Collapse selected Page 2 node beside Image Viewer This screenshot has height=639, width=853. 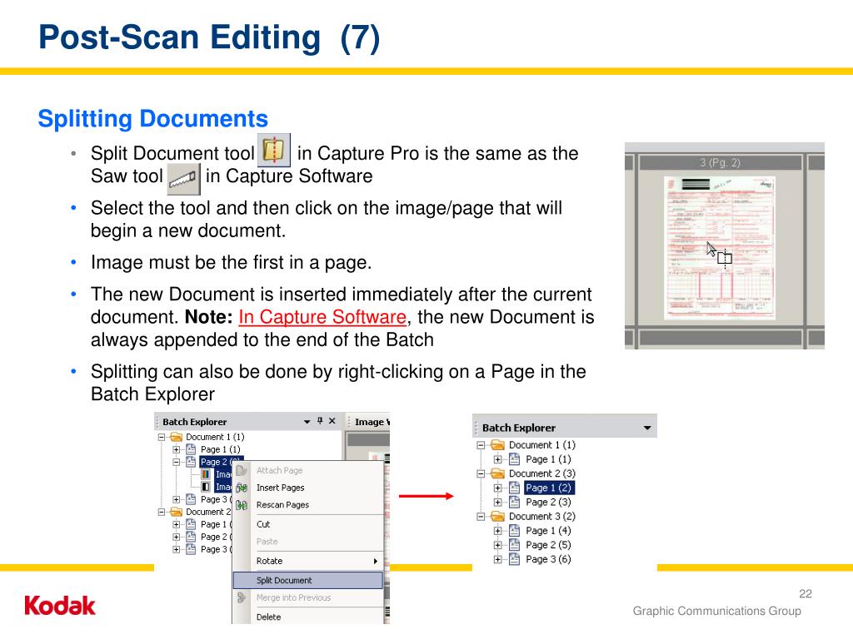[x=177, y=463]
